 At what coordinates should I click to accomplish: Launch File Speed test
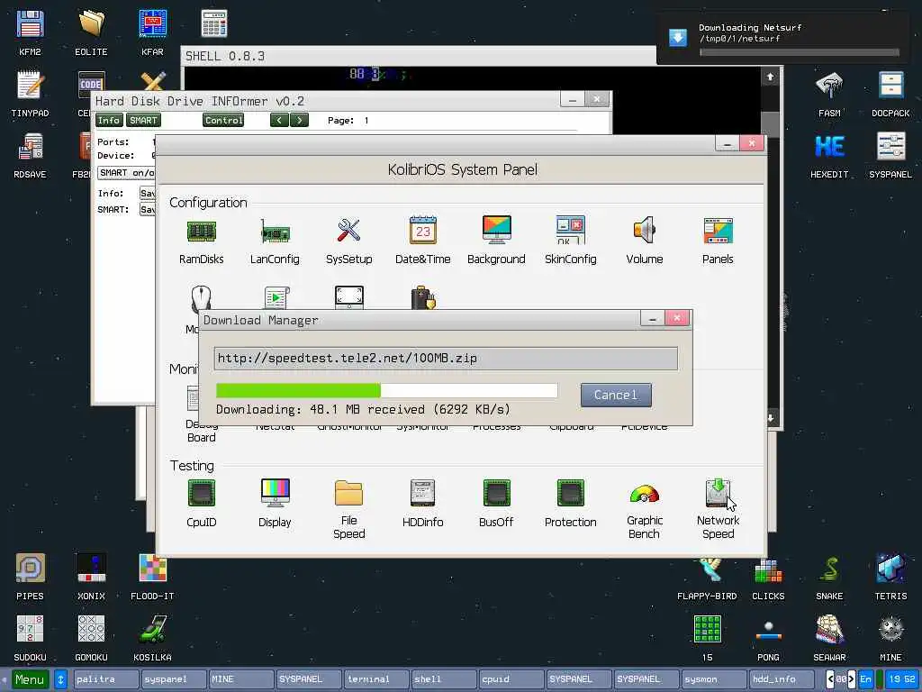coord(348,493)
